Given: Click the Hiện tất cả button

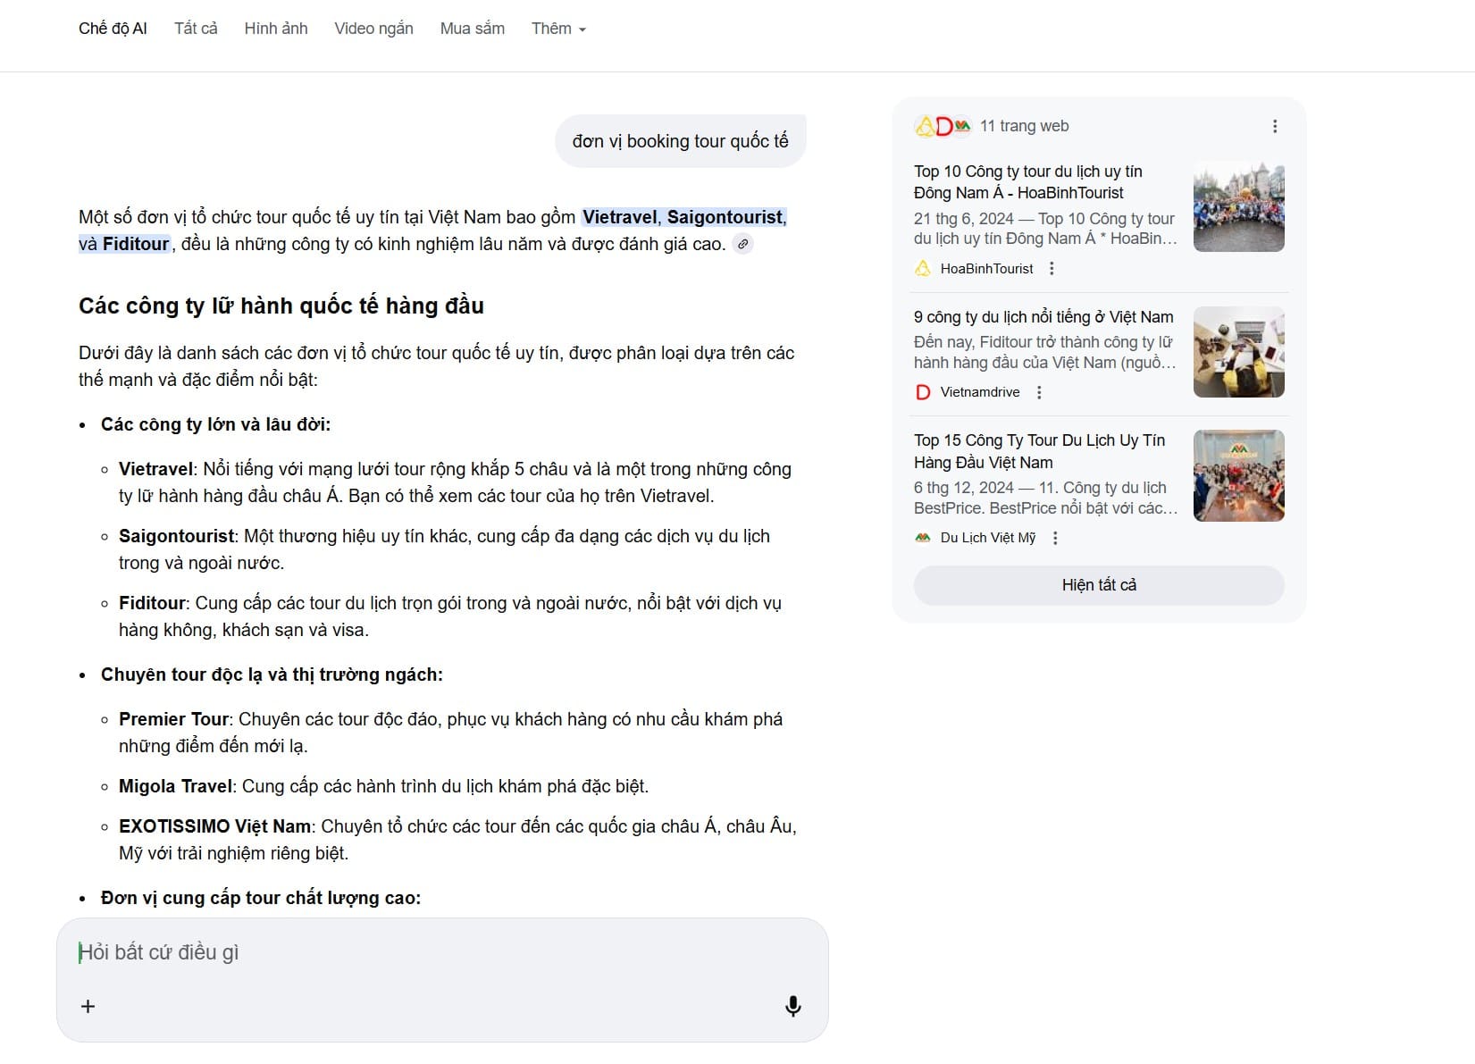Looking at the screenshot, I should 1099,585.
